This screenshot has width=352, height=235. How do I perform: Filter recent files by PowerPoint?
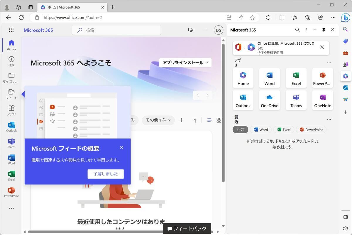click(x=311, y=130)
